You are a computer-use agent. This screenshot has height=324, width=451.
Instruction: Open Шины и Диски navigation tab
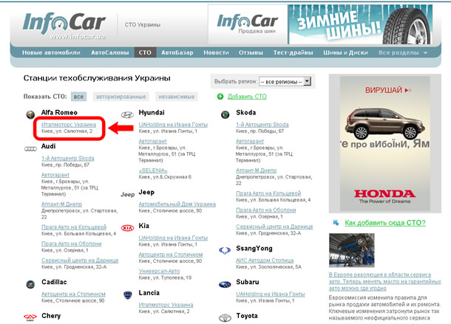[345, 52]
